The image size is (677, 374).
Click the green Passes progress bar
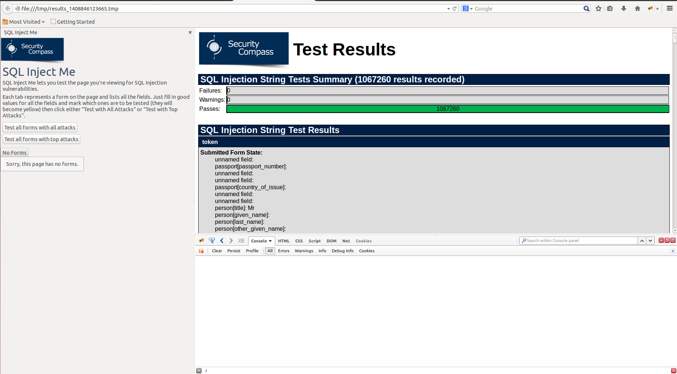[448, 109]
